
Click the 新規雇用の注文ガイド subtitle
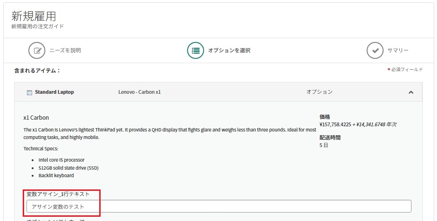tap(38, 26)
